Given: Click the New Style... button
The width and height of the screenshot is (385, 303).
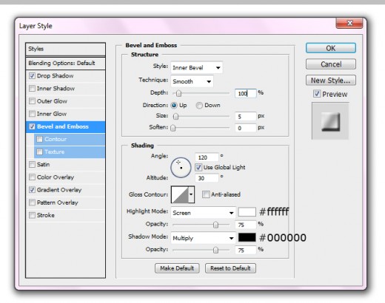Looking at the screenshot, I should pos(331,81).
